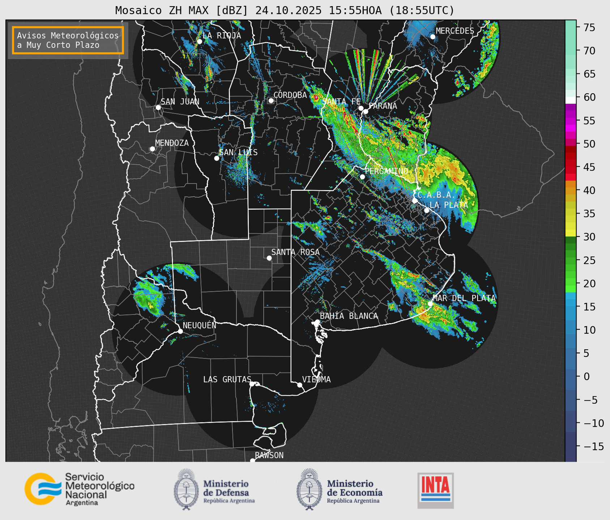The height and width of the screenshot is (520, 610).
Task: Click the BAHÍA BLANCA city label
Action: (349, 316)
